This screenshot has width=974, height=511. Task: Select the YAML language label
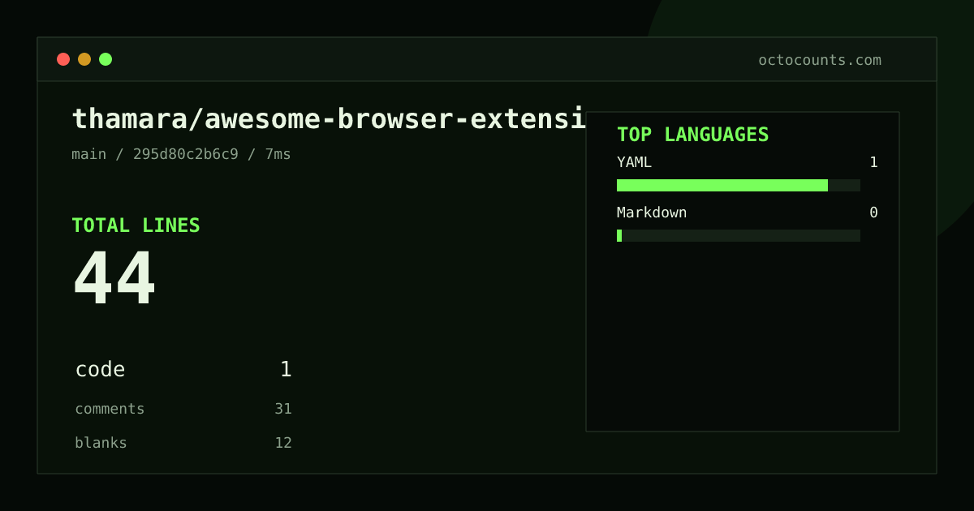(x=634, y=162)
